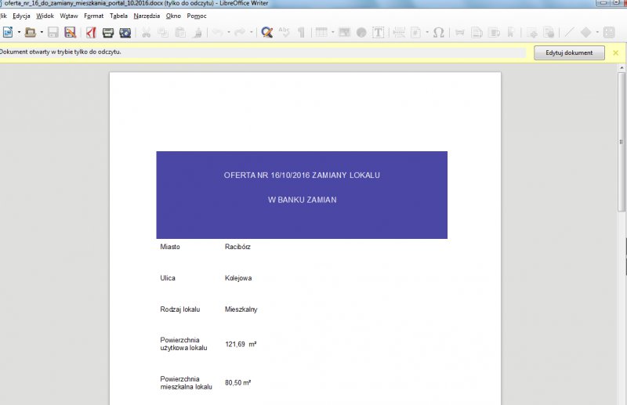Click the Insert Field icon
The width and height of the screenshot is (627, 405).
pos(416,32)
